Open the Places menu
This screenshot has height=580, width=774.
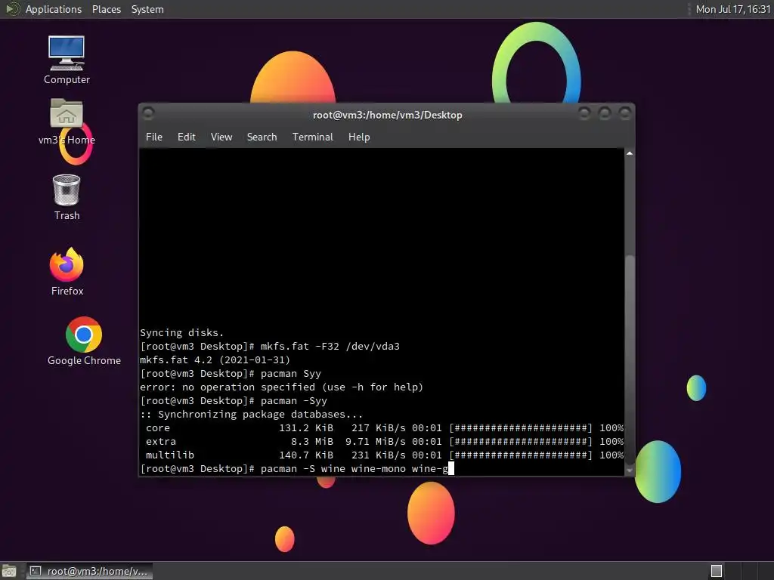(x=106, y=9)
